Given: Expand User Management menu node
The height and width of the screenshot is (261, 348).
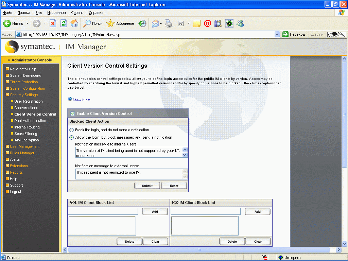Looking at the screenshot, I should click(x=7, y=146).
